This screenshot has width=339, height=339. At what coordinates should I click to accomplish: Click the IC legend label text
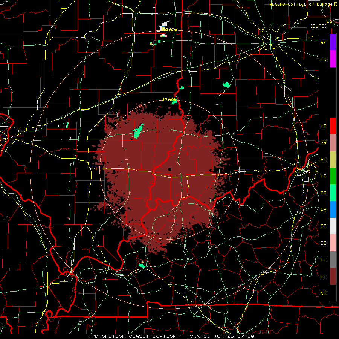click(x=323, y=243)
